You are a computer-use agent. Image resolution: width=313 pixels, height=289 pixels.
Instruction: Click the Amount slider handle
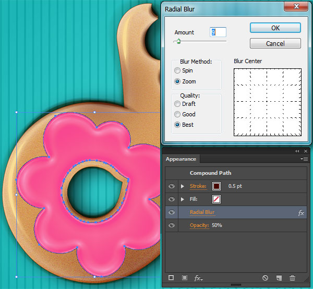pos(178,41)
